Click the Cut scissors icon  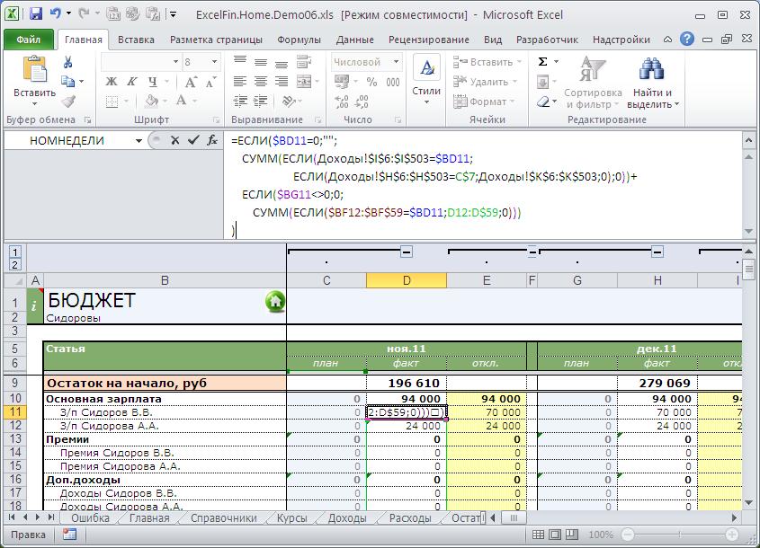click(67, 62)
